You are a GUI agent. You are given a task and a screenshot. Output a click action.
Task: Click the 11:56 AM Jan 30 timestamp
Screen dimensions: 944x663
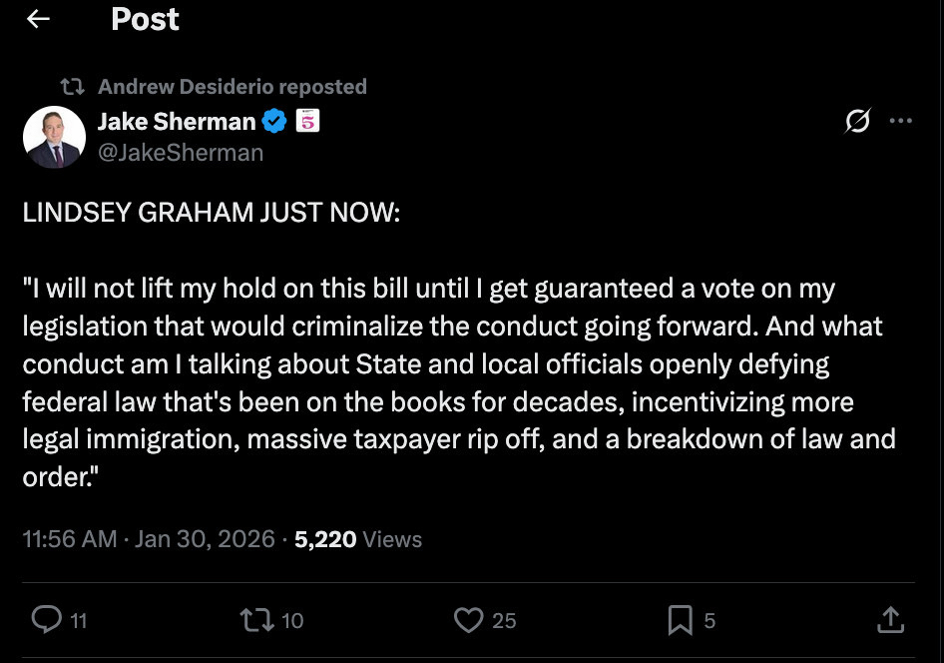point(148,539)
